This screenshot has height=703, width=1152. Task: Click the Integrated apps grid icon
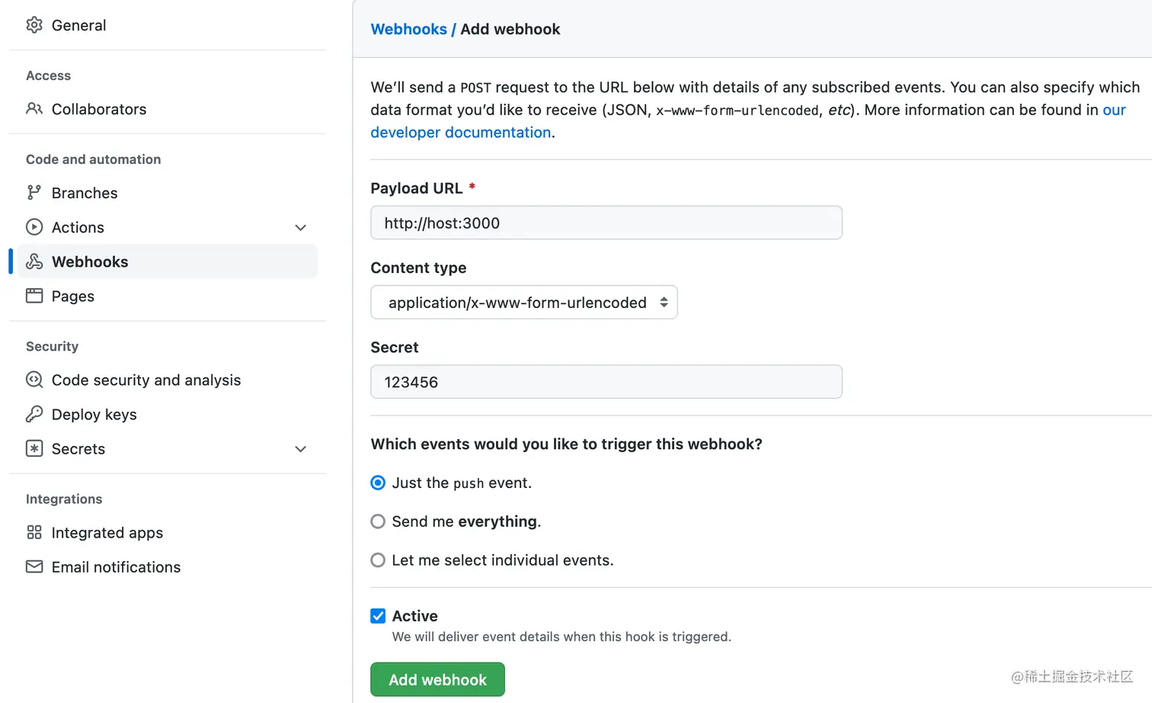point(34,532)
